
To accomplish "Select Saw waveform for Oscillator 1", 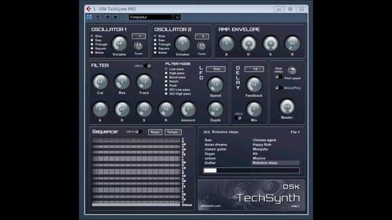I will tap(96, 40).
